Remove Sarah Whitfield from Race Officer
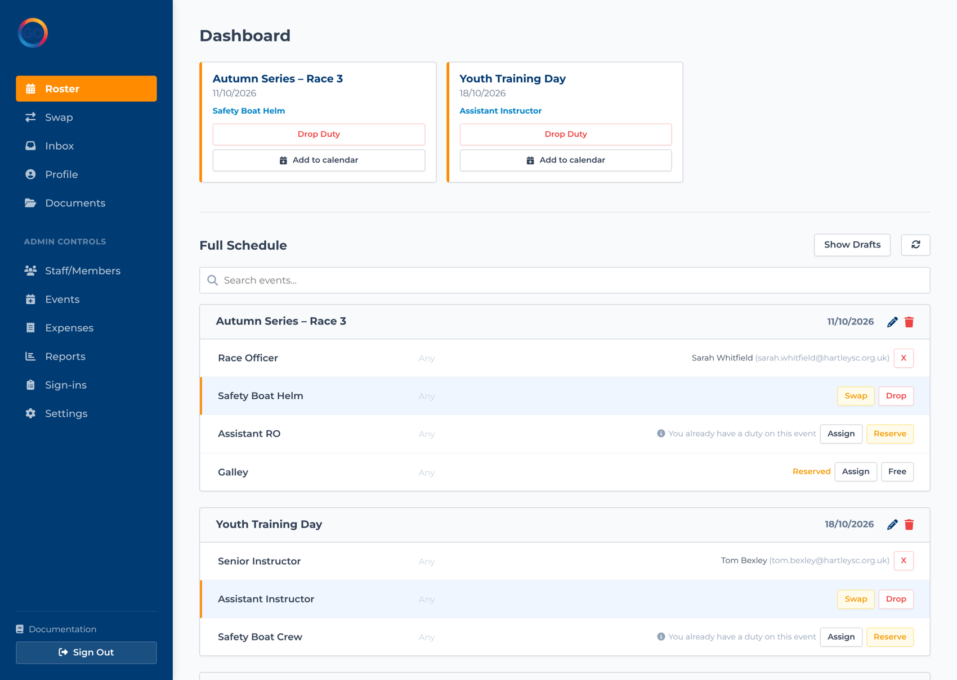The height and width of the screenshot is (680, 957). click(904, 358)
